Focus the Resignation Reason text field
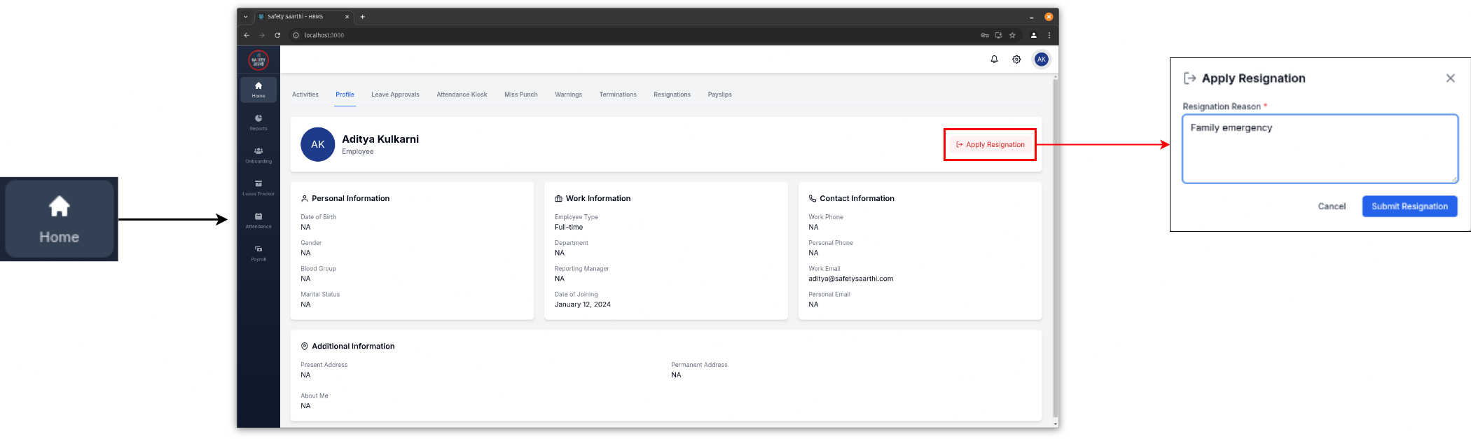Image resolution: width=1471 pixels, height=439 pixels. (x=1320, y=149)
